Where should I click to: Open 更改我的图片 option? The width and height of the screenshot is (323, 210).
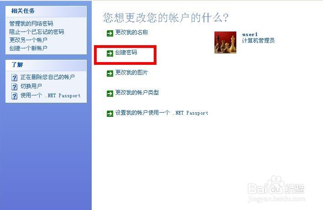[131, 73]
